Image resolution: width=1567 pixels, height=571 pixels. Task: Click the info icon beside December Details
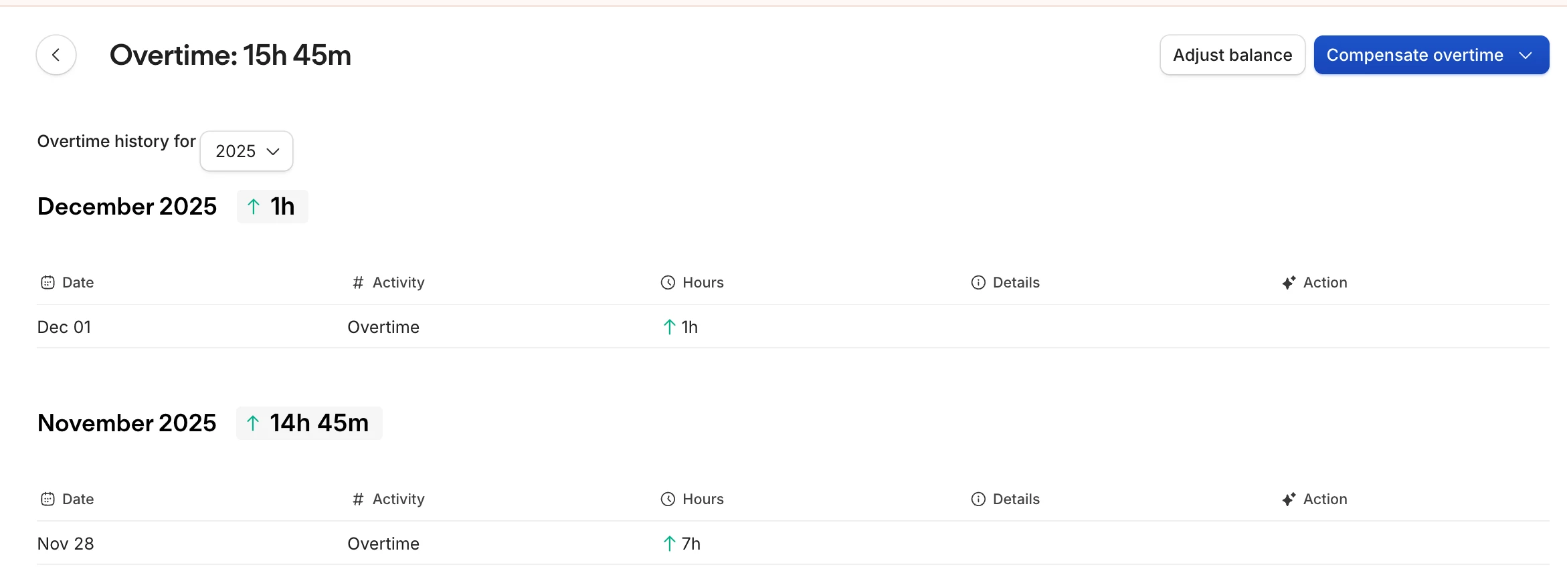pos(978,283)
